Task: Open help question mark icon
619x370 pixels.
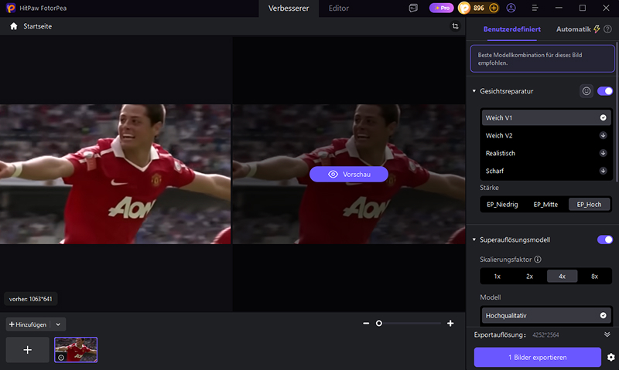Action: click(x=608, y=29)
